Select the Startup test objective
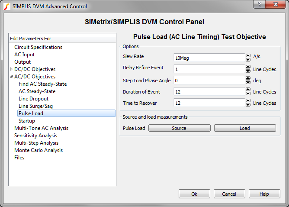Viewport: 289px width, 207px height. click(x=27, y=121)
